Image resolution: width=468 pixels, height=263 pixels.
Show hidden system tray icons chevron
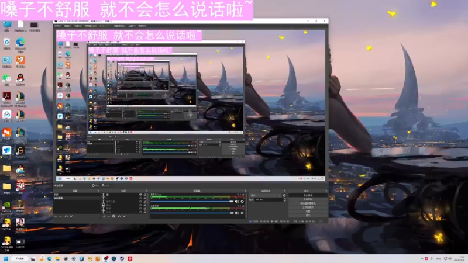(422, 258)
